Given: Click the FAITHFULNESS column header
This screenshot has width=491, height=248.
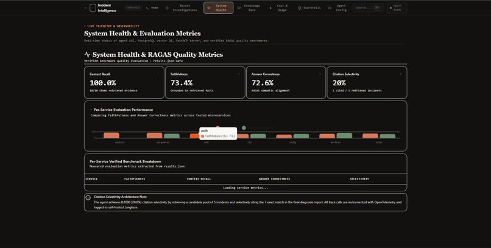Looking at the screenshot, I should click(x=135, y=179).
